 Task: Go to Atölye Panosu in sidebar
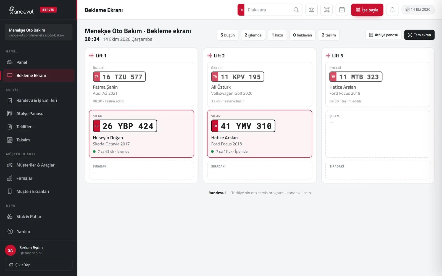[39, 113]
